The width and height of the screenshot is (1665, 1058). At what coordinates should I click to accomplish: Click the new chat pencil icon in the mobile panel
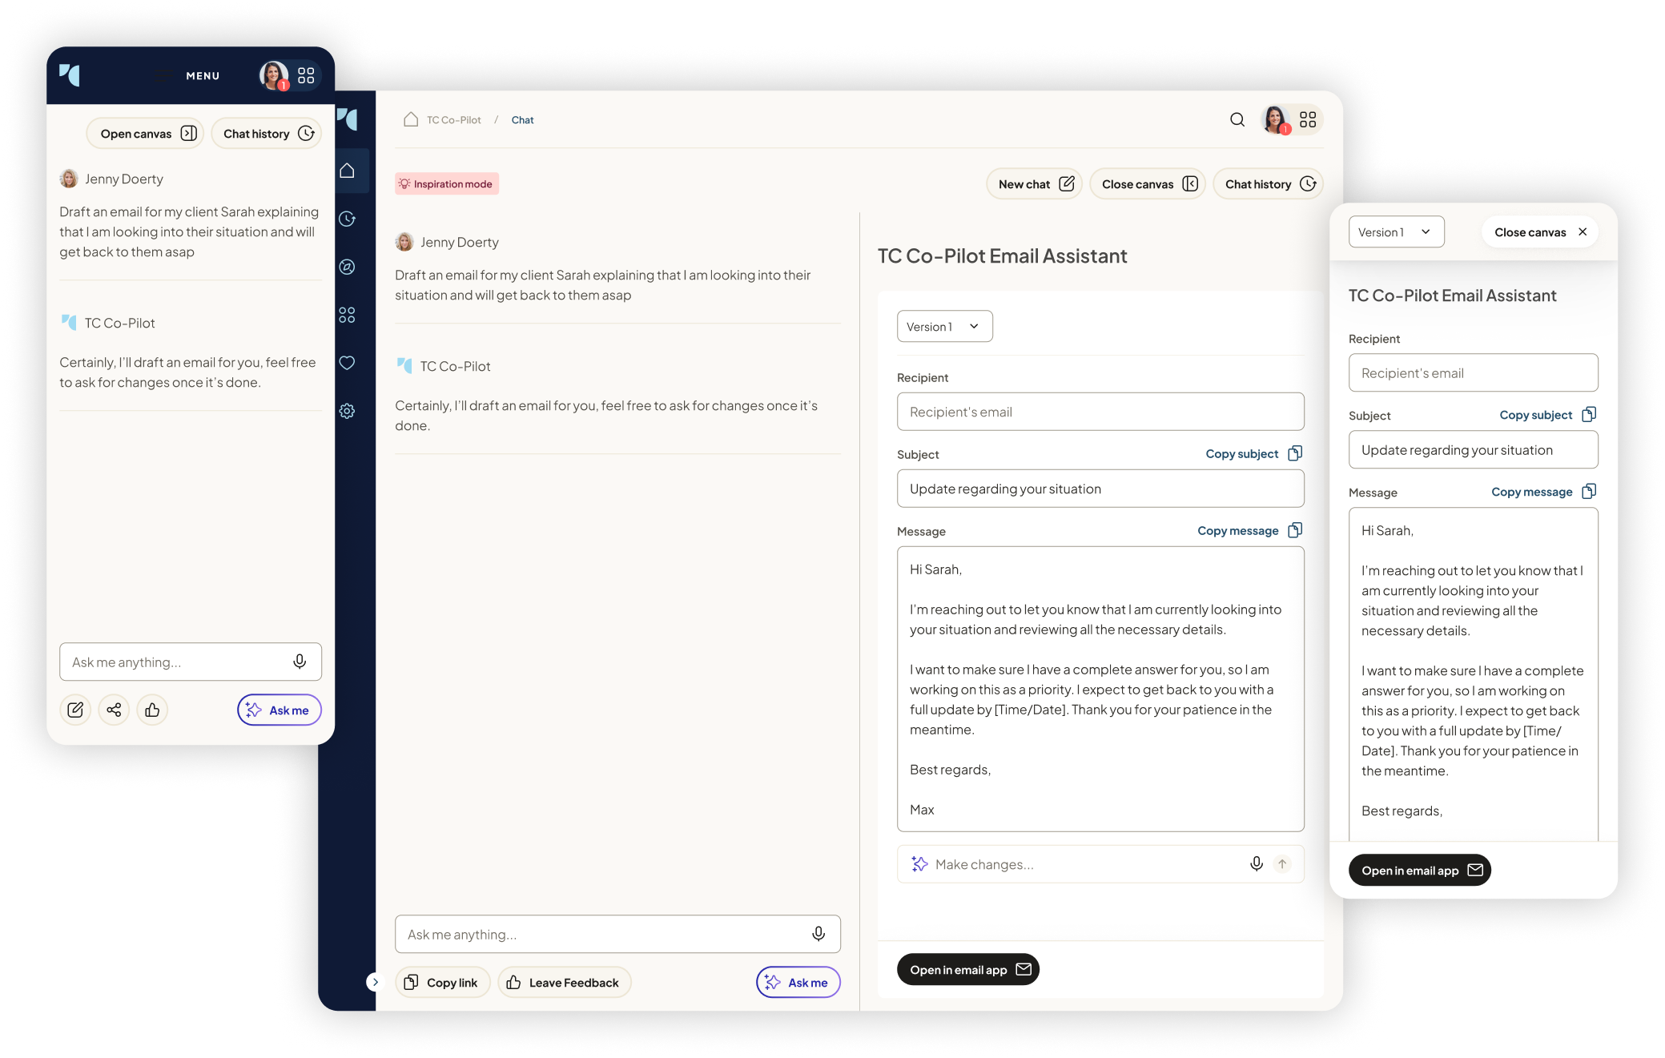(75, 710)
